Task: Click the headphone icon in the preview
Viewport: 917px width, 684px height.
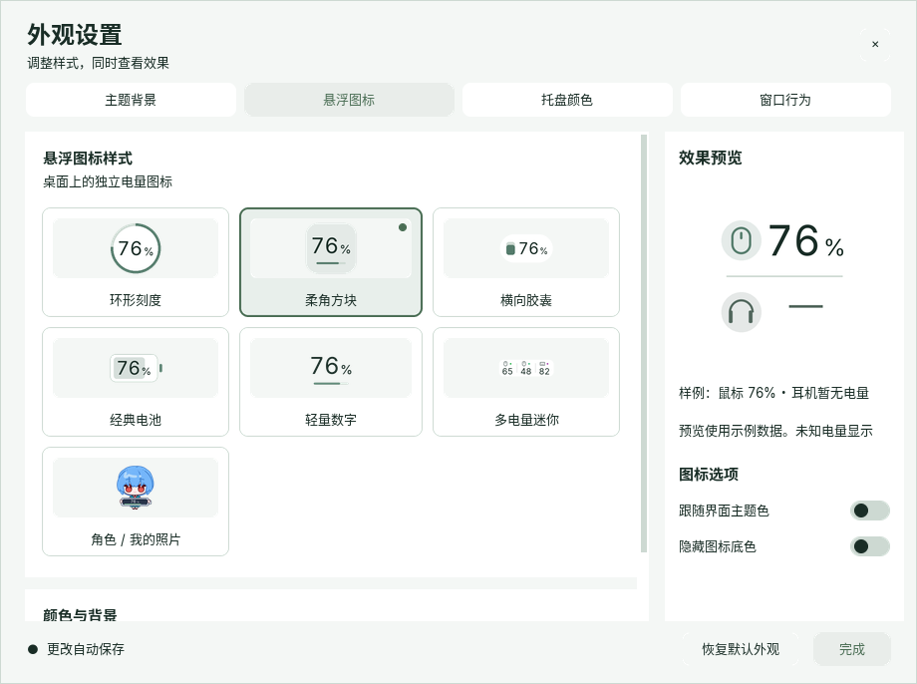Action: [x=741, y=312]
